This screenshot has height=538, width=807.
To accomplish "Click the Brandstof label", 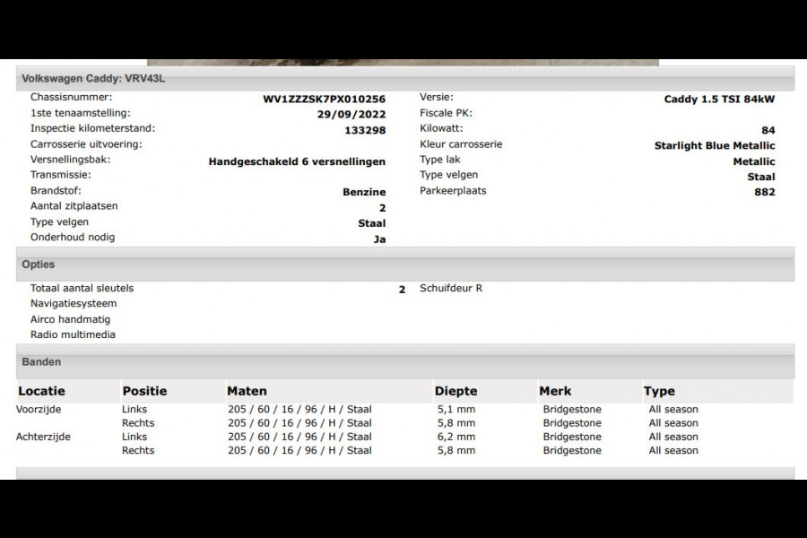I will tap(56, 190).
